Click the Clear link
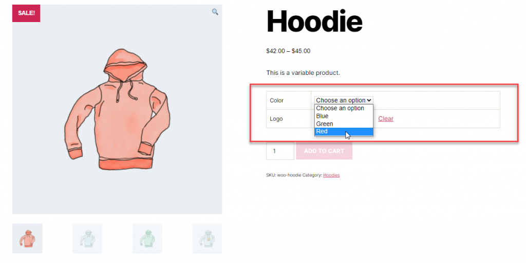 386,118
